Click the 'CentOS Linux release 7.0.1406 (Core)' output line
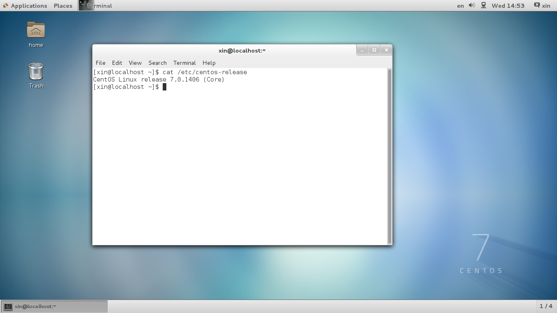This screenshot has height=313, width=557. pyautogui.click(x=159, y=79)
